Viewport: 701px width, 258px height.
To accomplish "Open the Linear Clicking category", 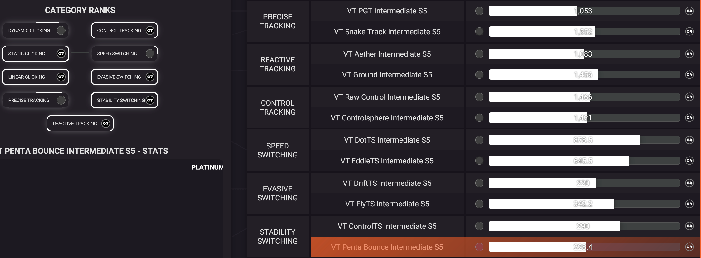I will click(x=27, y=77).
